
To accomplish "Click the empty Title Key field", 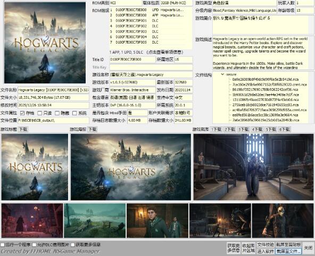I will 151,67.
